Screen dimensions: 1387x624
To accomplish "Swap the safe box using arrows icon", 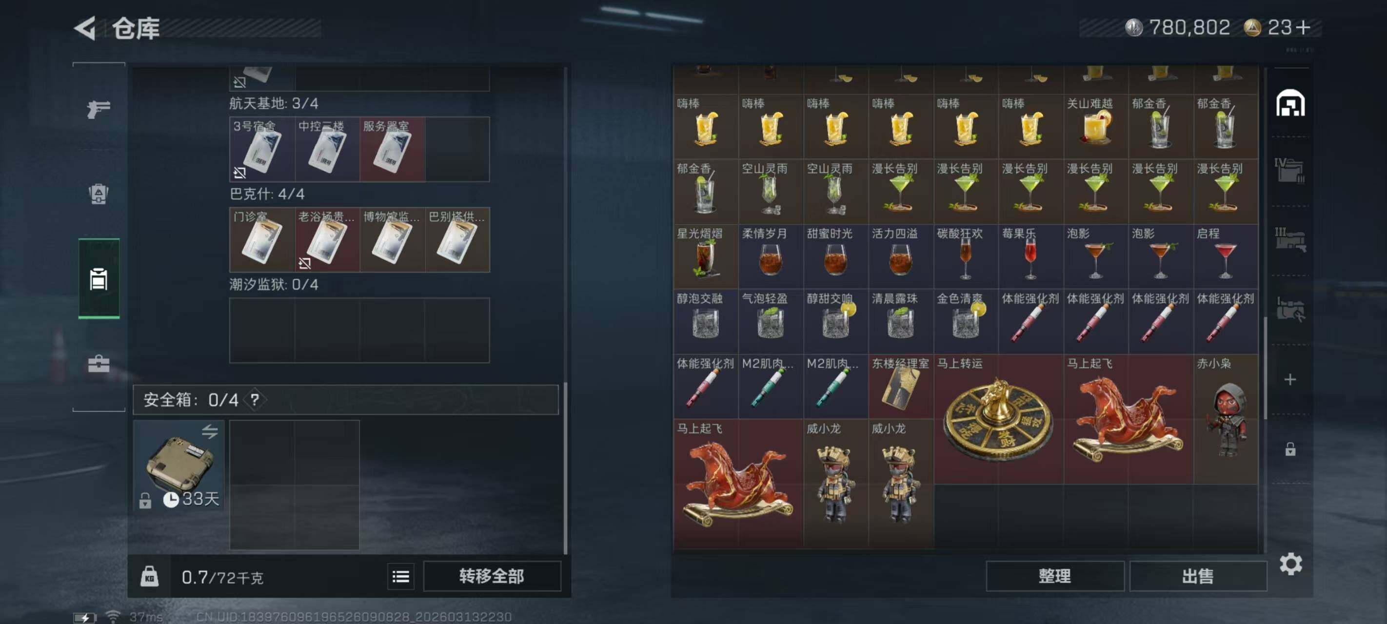I will 209,432.
